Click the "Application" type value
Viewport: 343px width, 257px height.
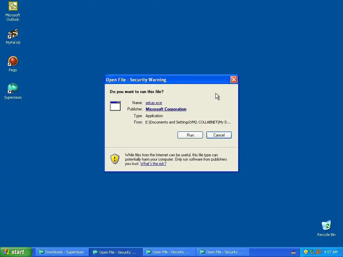pyautogui.click(x=154, y=116)
